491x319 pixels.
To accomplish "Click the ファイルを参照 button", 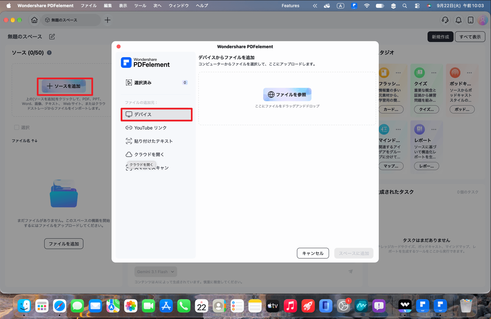I will 287,95.
